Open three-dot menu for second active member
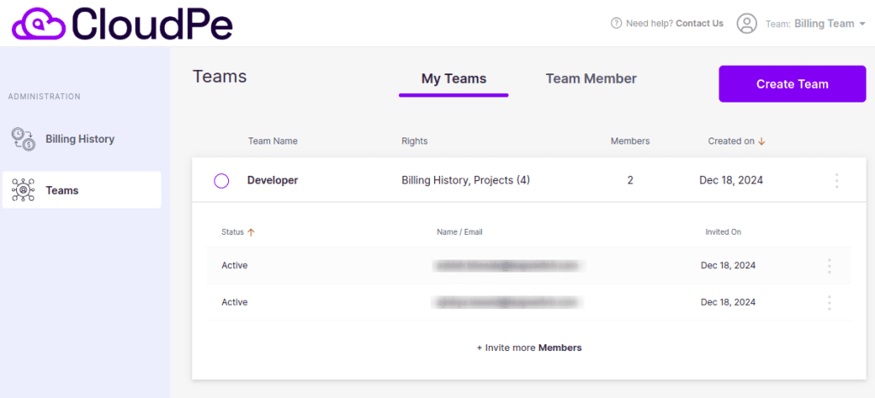 tap(829, 302)
